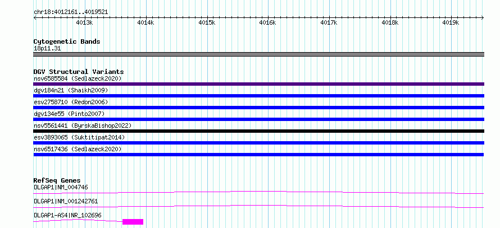Screen dimensions: 500x228
Task: Click the 4016k ruler tick label
Action: pyautogui.click(x=267, y=22)
